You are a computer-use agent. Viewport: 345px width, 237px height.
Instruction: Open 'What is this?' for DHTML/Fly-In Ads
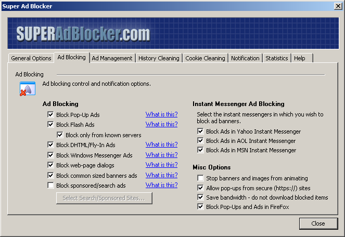pyautogui.click(x=161, y=144)
